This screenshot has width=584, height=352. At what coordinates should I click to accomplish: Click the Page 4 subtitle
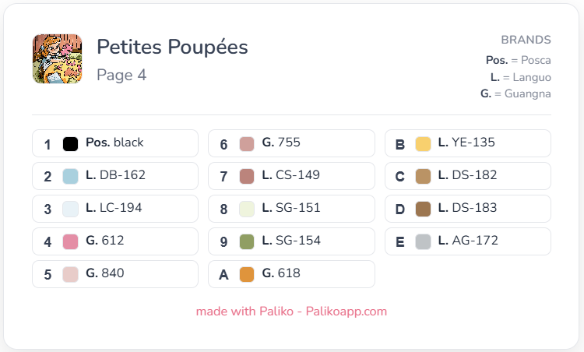(121, 75)
